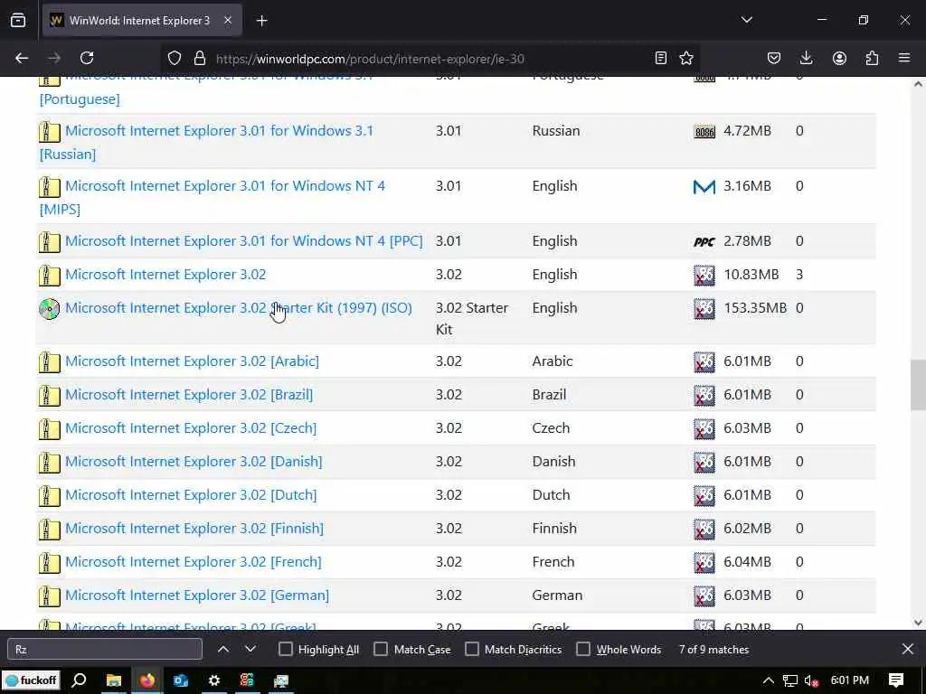This screenshot has height=694, width=926.
Task: Open Internet Explorer 3.02 Starter Kit ISO link
Action: tap(239, 308)
